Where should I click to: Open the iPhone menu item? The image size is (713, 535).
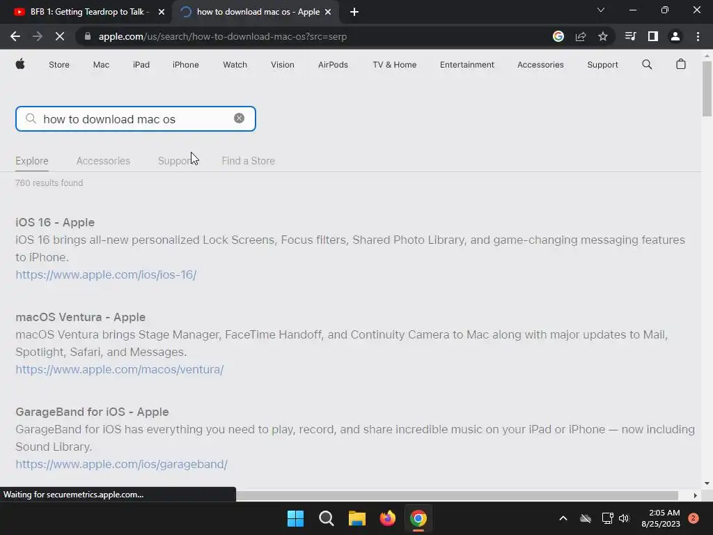[x=185, y=65]
